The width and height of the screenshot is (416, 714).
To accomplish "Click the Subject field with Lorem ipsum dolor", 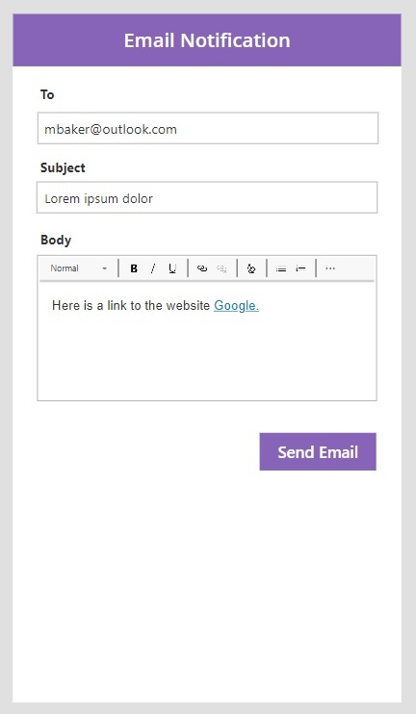I will (x=207, y=197).
